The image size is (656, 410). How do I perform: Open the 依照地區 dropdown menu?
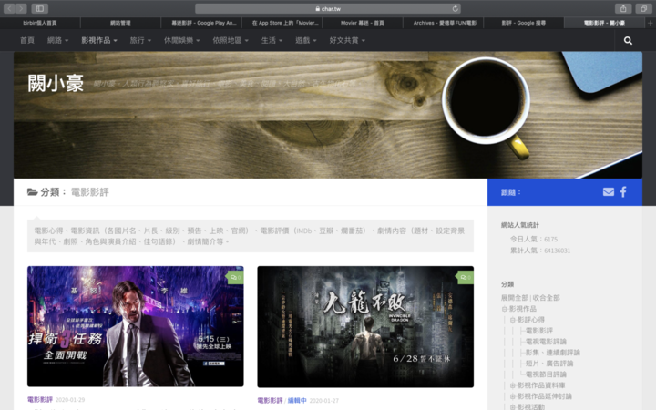[x=231, y=41]
